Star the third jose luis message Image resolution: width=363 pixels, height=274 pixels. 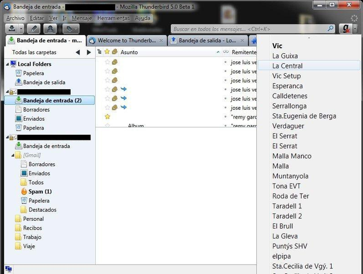[x=107, y=80]
